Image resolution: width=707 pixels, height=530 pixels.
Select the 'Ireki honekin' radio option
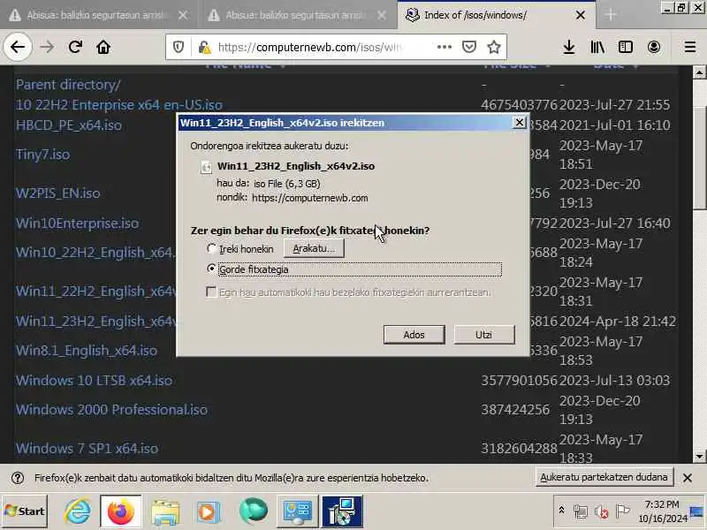pyautogui.click(x=211, y=248)
